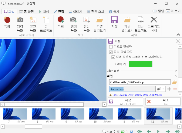
Task: Click the frame list left scroll arrow
Action: pyautogui.click(x=3, y=127)
